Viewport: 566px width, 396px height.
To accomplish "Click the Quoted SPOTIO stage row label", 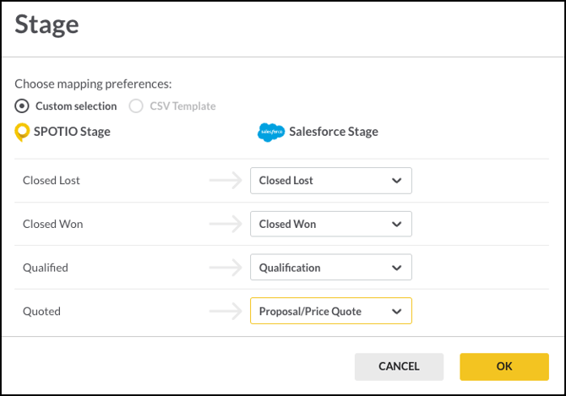I will (41, 312).
